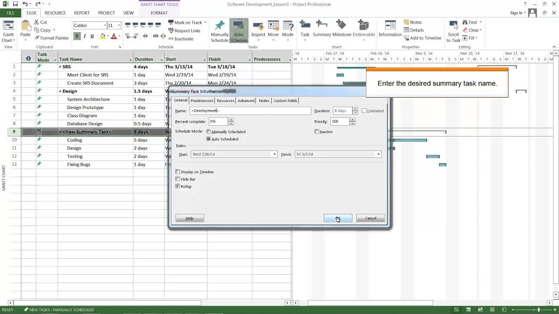
Task: Toggle Italic formatting
Action: [85, 36]
